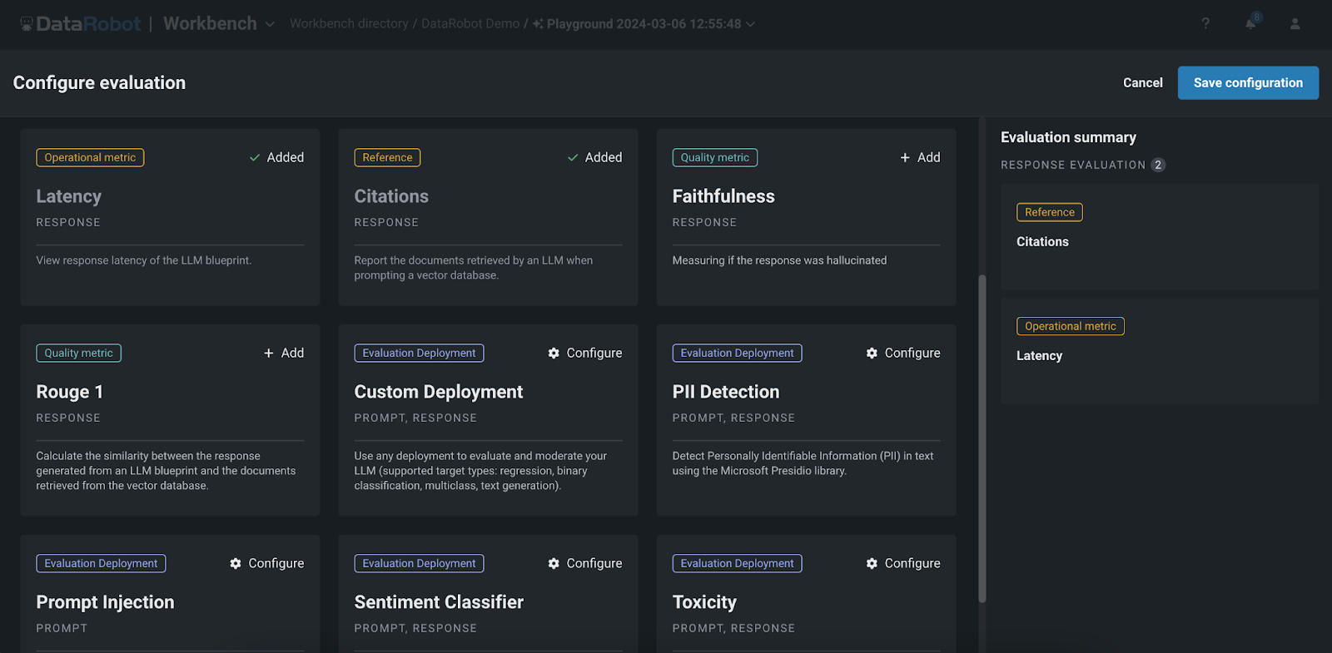The image size is (1332, 653).
Task: Expand the Workbench dropdown chevron
Action: tap(270, 25)
